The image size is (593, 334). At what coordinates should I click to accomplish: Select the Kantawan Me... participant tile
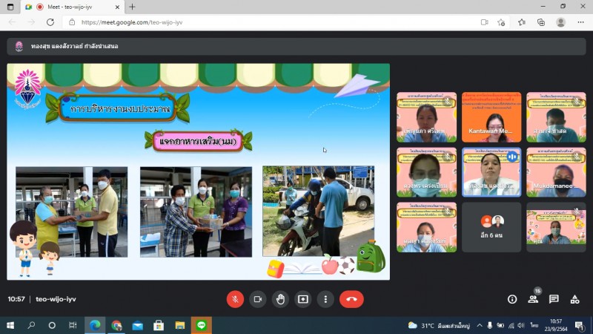click(x=491, y=117)
